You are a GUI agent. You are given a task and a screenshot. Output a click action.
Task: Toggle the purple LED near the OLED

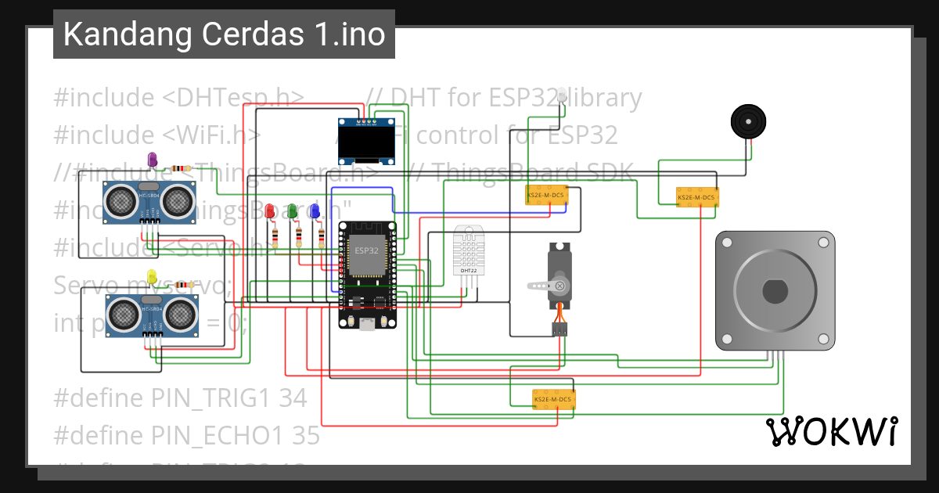153,159
